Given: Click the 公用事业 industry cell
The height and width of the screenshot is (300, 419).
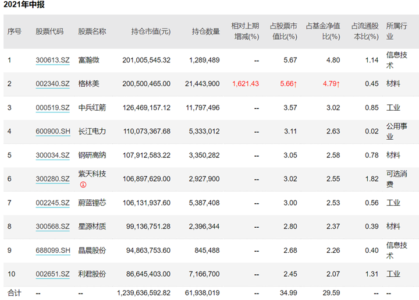Looking at the screenshot, I should pos(396,131).
